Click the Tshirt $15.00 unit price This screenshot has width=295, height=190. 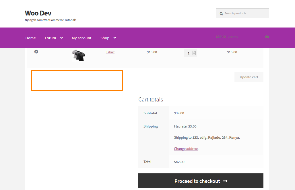152,52
